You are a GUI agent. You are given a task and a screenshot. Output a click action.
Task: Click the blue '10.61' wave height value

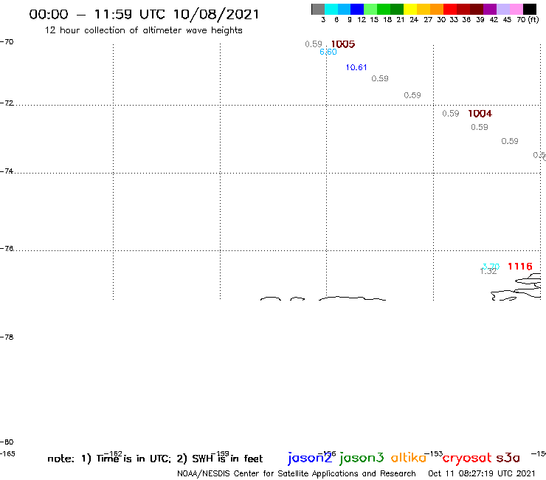click(x=356, y=67)
